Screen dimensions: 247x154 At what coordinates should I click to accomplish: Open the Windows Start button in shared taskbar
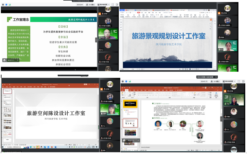[x=3, y=147]
